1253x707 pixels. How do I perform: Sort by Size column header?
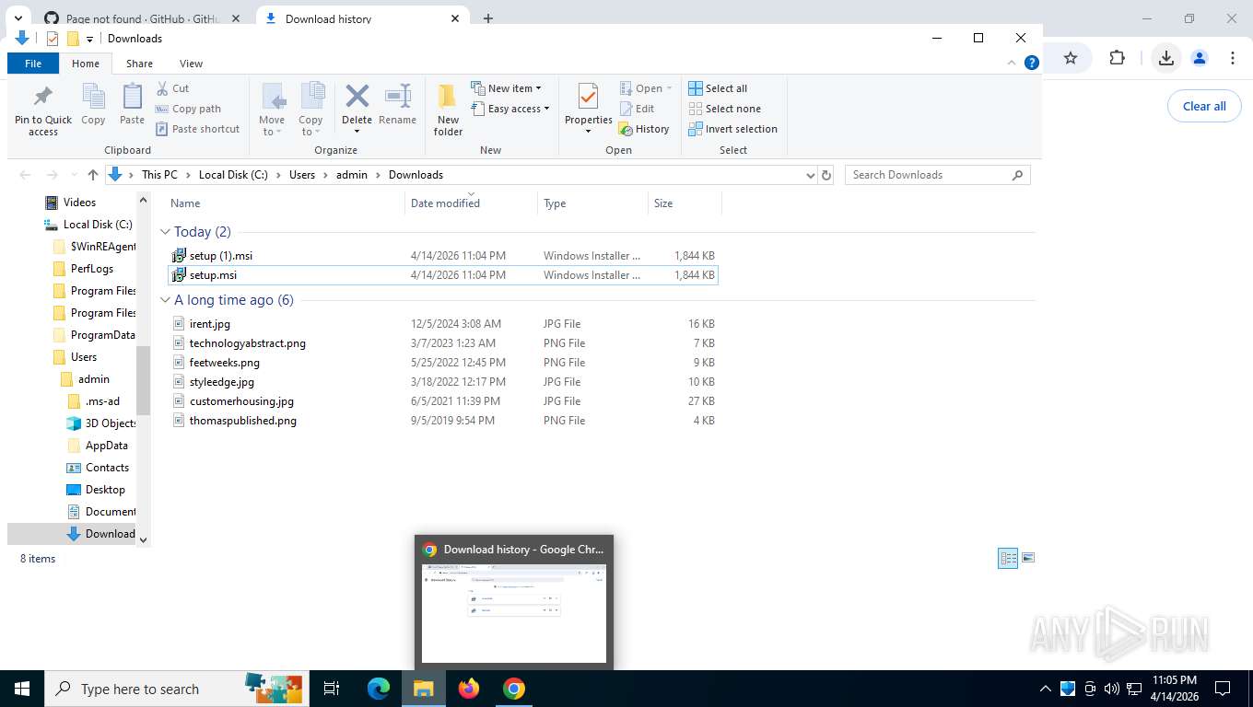coord(685,203)
